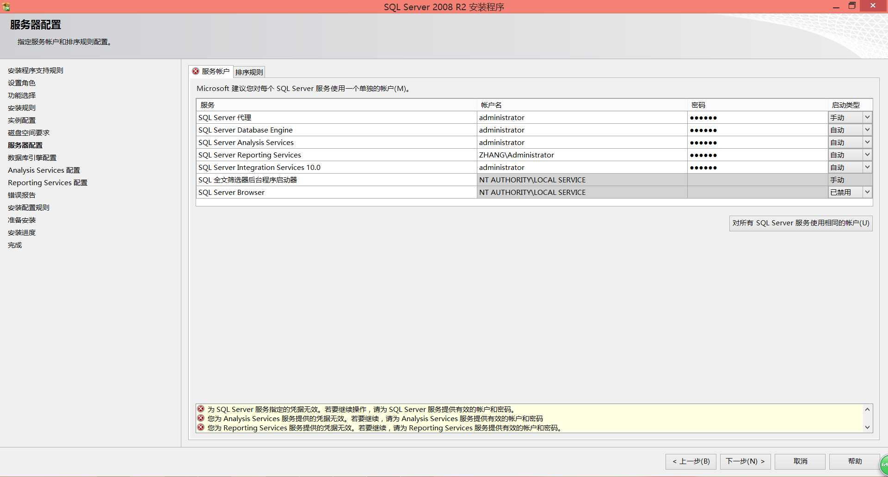Open startup type dropdown for SQL Server Database Engine

867,130
